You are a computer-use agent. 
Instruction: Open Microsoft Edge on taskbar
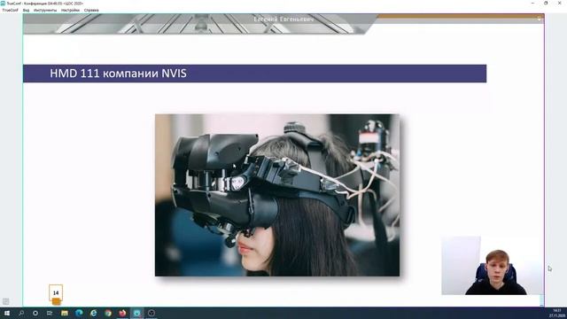(x=79, y=313)
